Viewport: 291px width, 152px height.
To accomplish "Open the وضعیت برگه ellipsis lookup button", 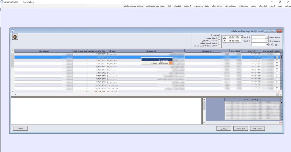I will coord(266,41).
